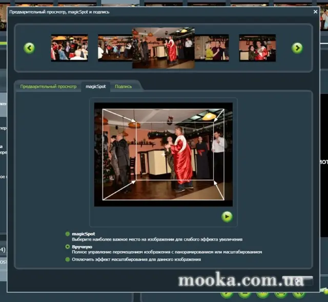Select the magicSpot tab
This screenshot has width=328, height=302.
tap(96, 87)
